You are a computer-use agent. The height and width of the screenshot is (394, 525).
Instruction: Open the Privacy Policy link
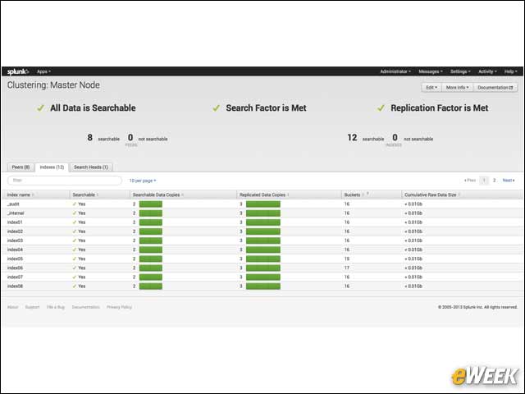[x=119, y=307]
